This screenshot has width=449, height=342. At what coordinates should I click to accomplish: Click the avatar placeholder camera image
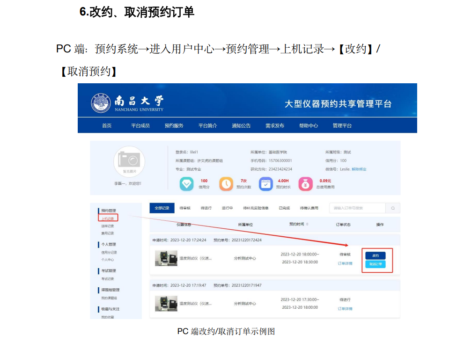tap(129, 162)
